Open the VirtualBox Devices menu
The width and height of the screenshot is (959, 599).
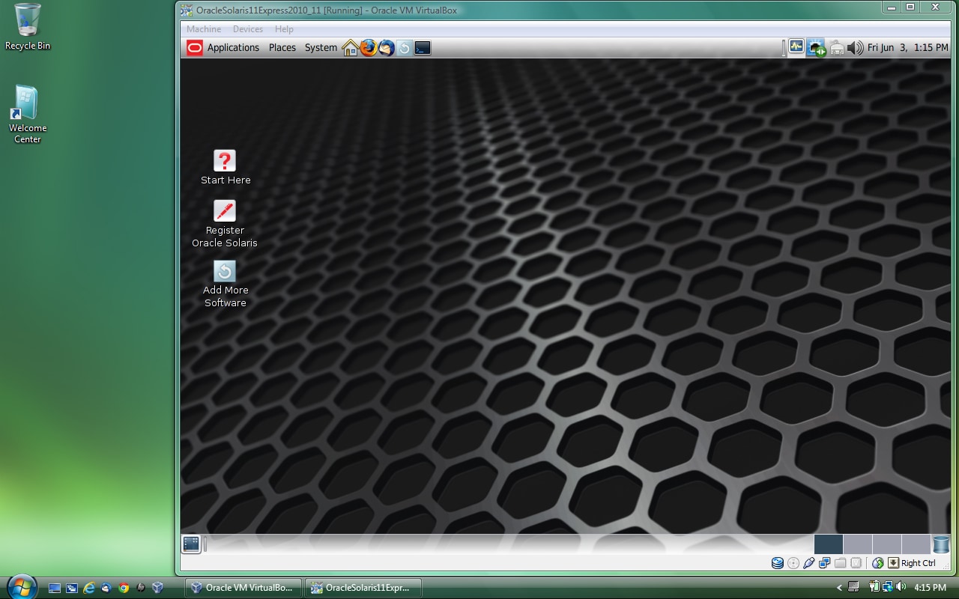pyautogui.click(x=248, y=29)
